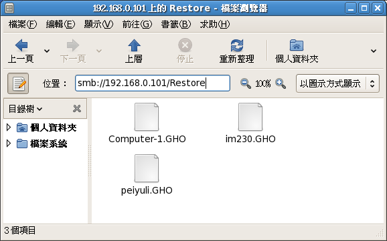Open the 以圖示方式顯示 view mode combo box
Screen dimensions: 387x241
(337, 83)
